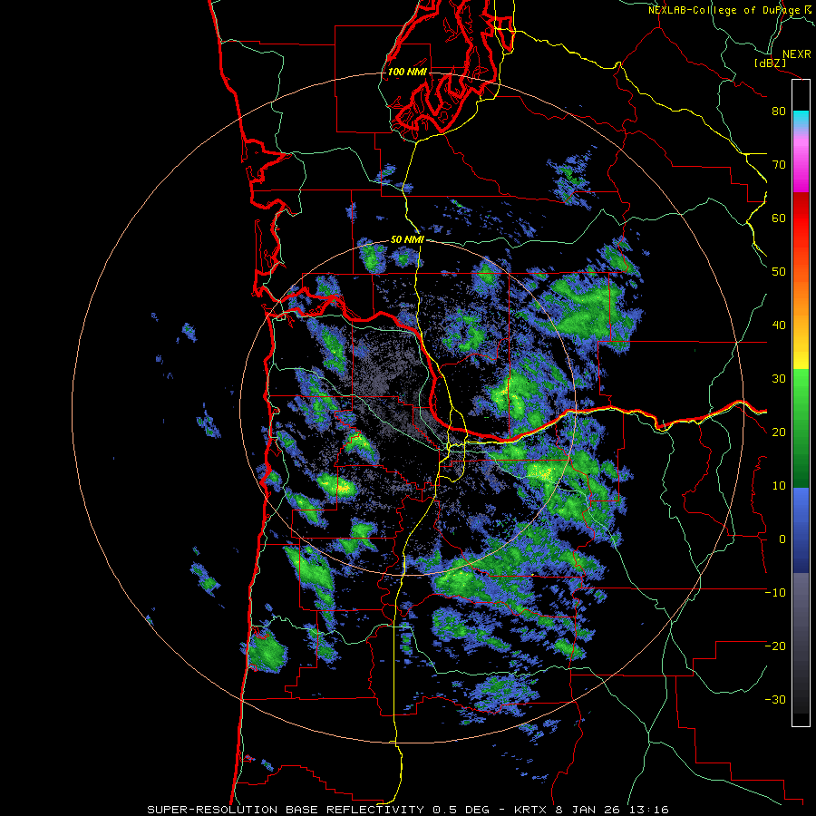This screenshot has width=816, height=816.
Task: Click the cyan segment of the color bar
Action: click(x=801, y=118)
